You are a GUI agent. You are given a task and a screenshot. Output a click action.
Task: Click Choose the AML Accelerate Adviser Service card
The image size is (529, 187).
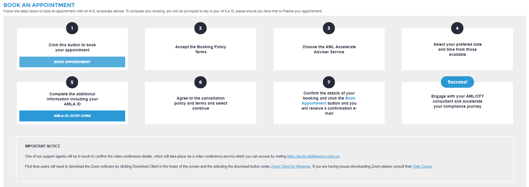pos(329,49)
